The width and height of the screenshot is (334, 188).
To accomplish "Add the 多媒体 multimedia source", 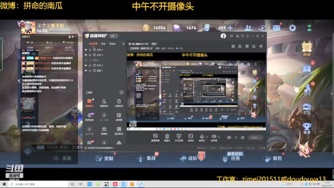I will 191,138.
